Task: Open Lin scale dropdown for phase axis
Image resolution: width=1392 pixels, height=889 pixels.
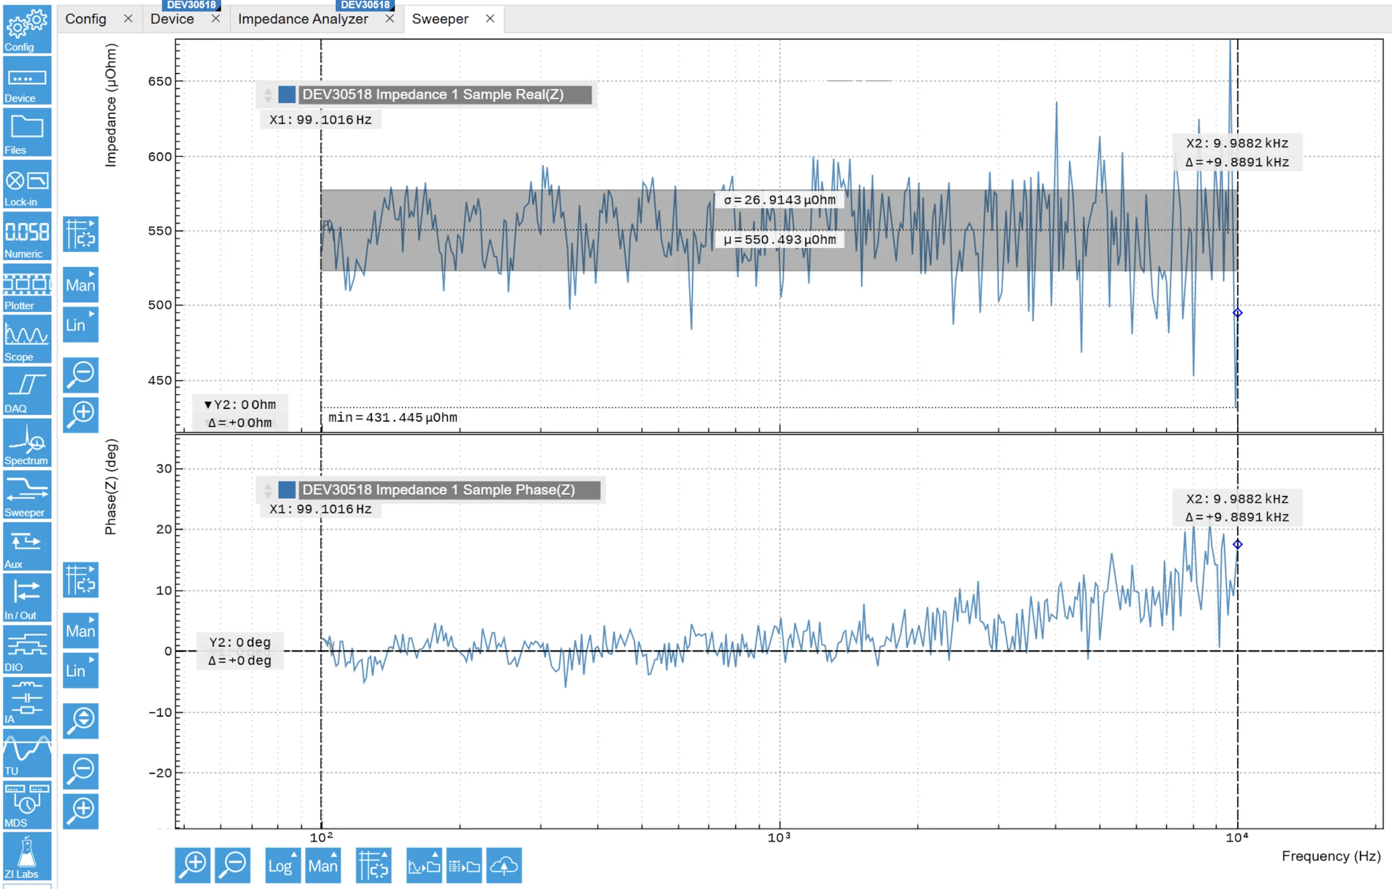Action: point(81,671)
